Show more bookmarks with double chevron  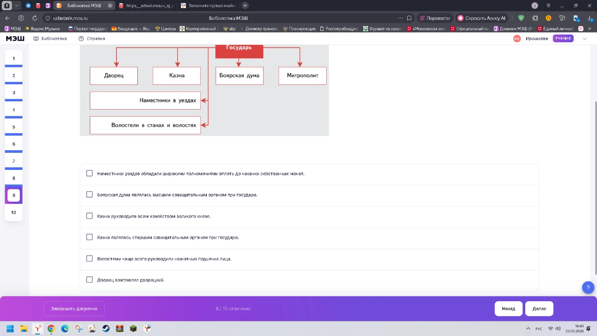tap(590, 29)
